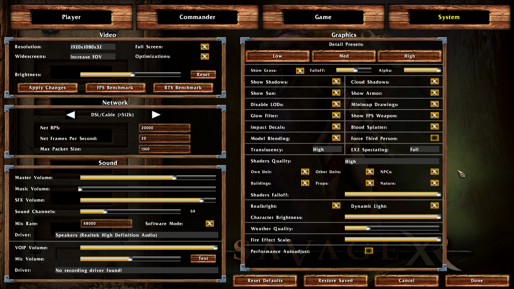The width and height of the screenshot is (514, 289).
Task: Toggle Impact Decals checkbox
Action: pos(336,127)
